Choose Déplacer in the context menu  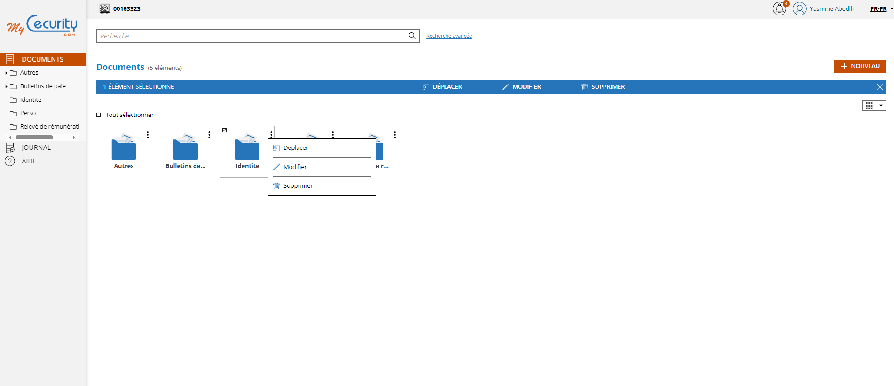(296, 148)
